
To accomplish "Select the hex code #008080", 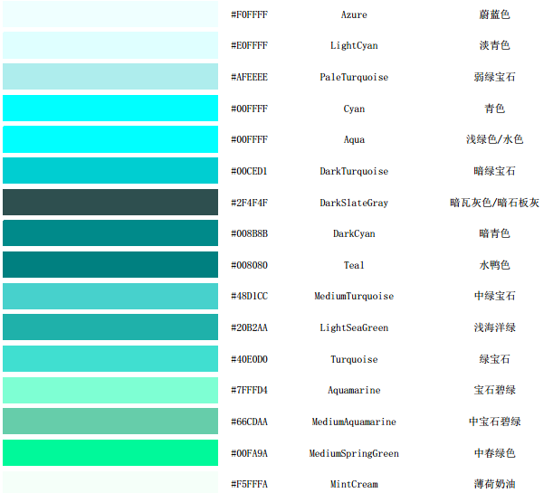I will pos(249,265).
